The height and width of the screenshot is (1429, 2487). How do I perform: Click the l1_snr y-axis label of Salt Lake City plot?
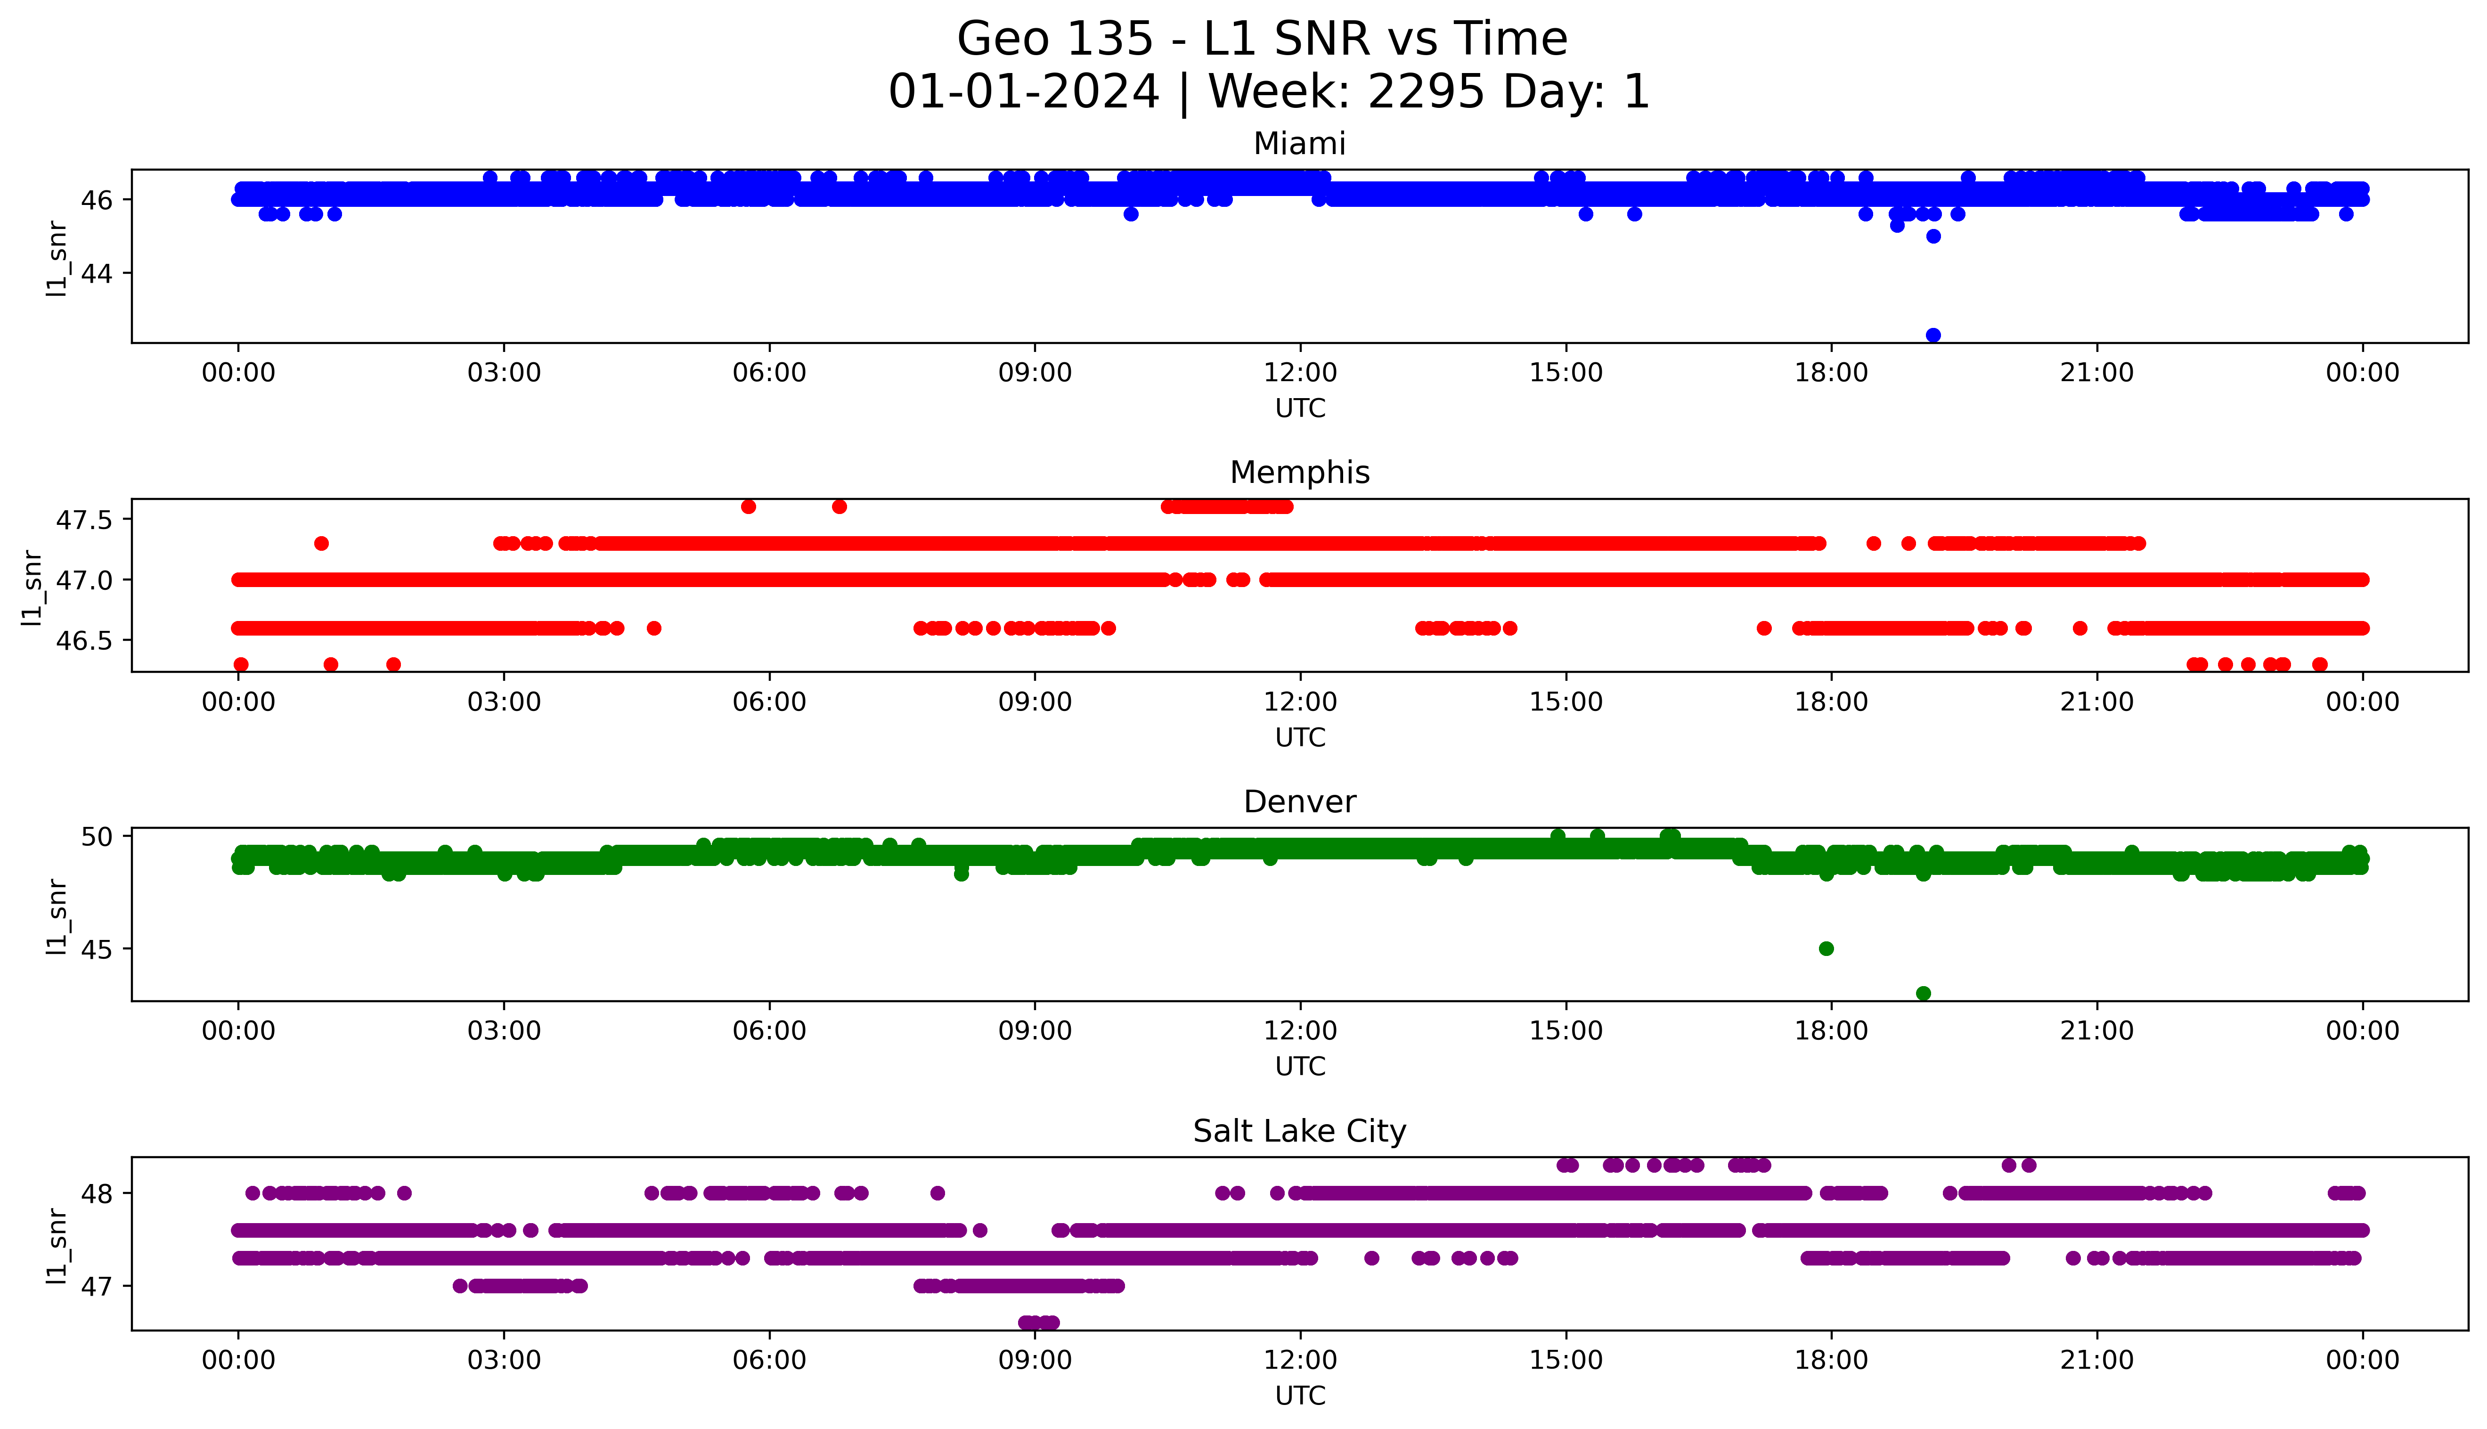(58, 1247)
